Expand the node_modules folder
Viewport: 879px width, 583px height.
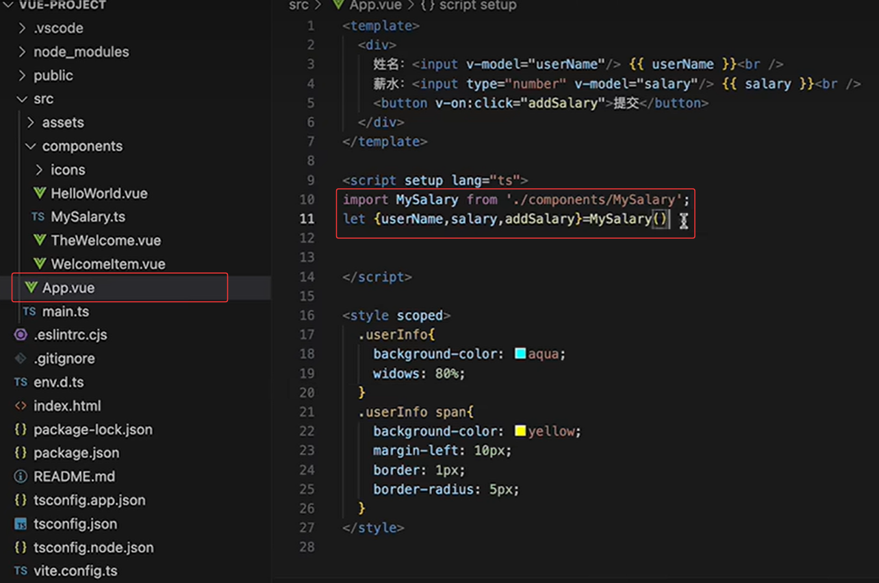[x=23, y=52]
